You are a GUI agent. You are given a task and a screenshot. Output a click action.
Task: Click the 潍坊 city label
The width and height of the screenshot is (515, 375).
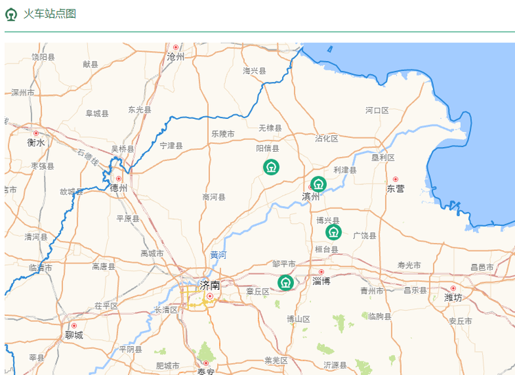(453, 298)
